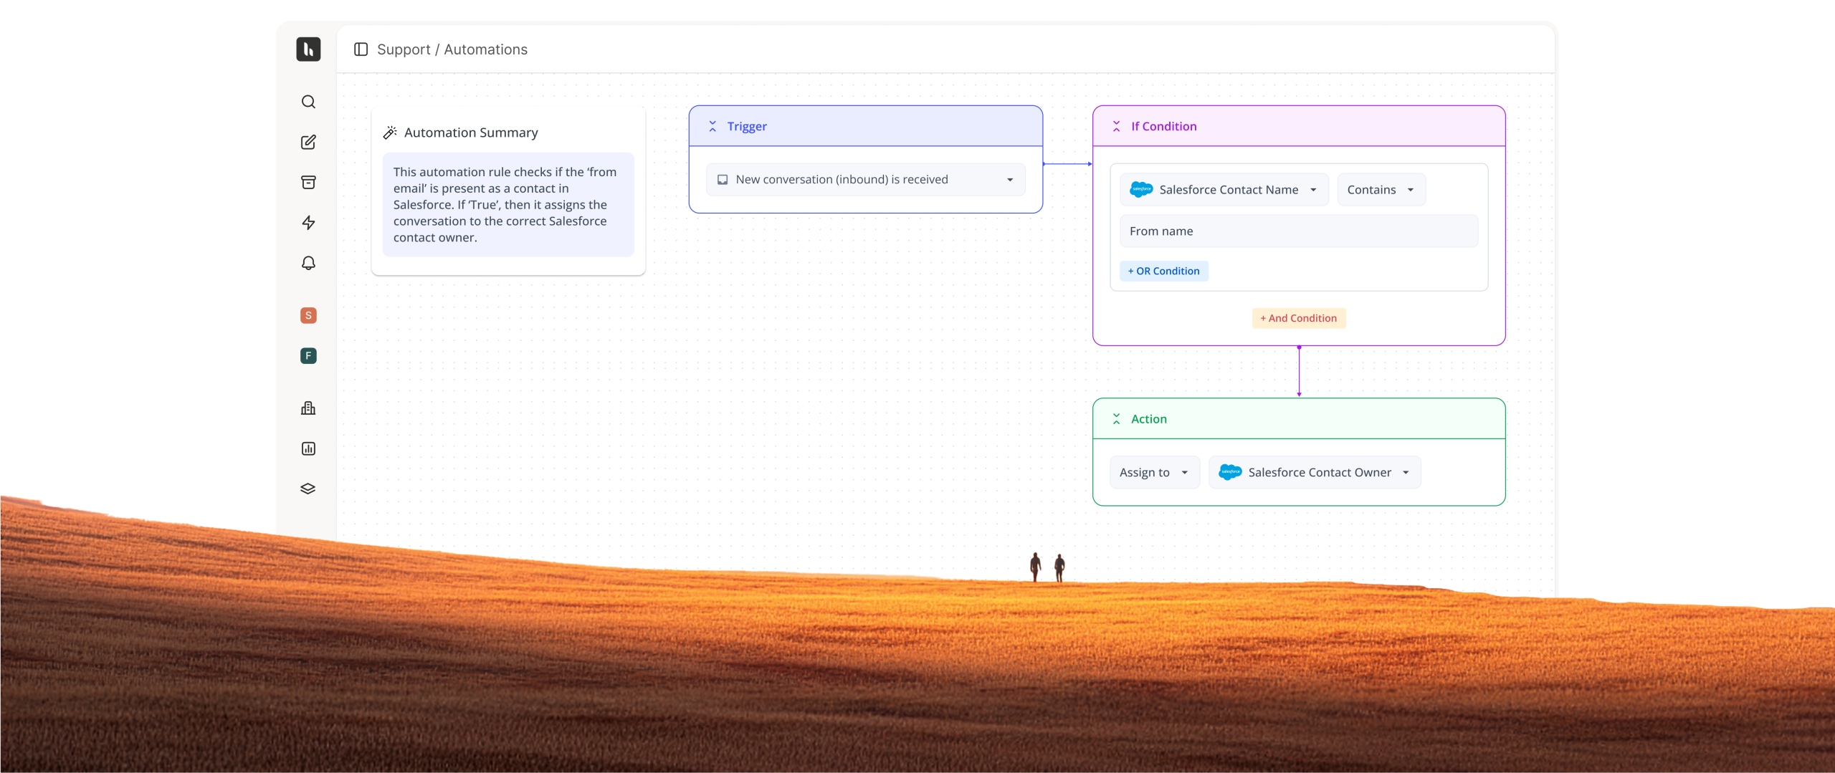1835x773 pixels.
Task: Toggle the sidebar panel icon
Action: (x=361, y=49)
